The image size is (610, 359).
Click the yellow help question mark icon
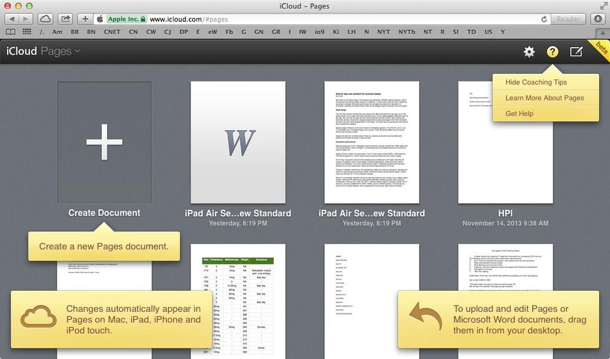point(552,52)
